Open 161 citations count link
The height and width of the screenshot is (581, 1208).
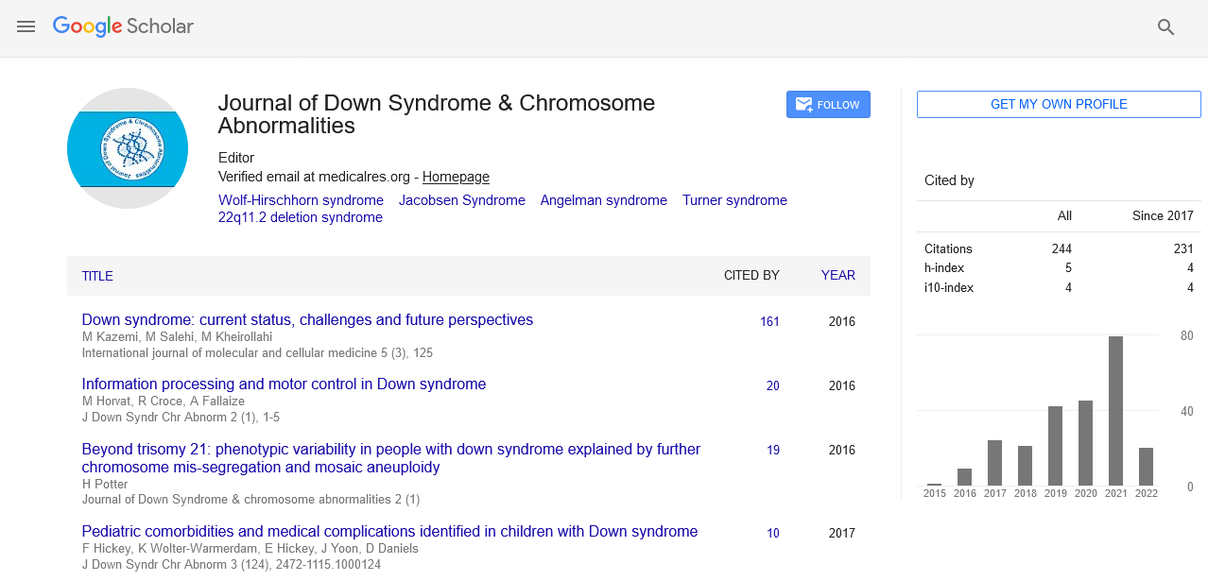[x=769, y=321]
